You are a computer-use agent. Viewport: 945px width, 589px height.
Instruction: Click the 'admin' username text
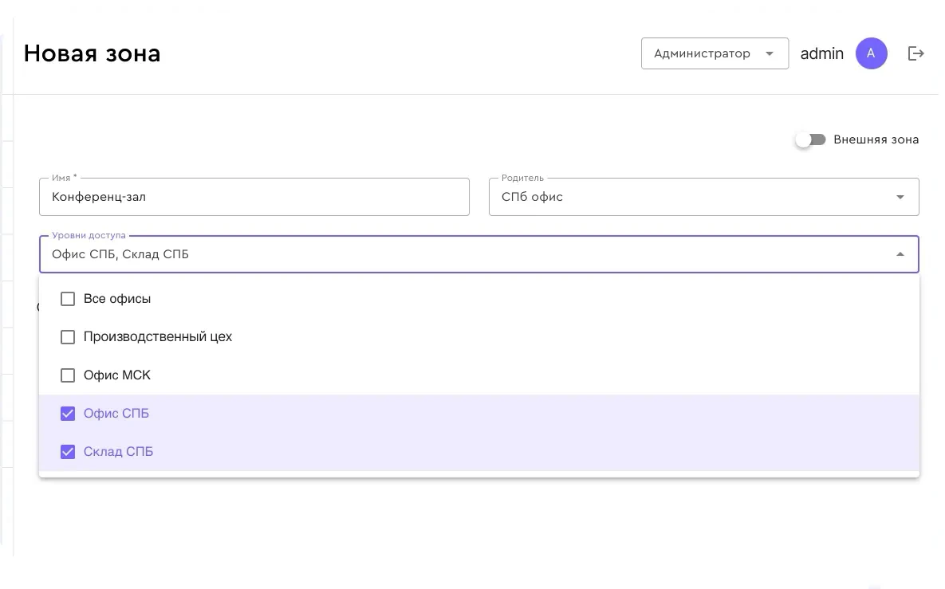pos(821,53)
